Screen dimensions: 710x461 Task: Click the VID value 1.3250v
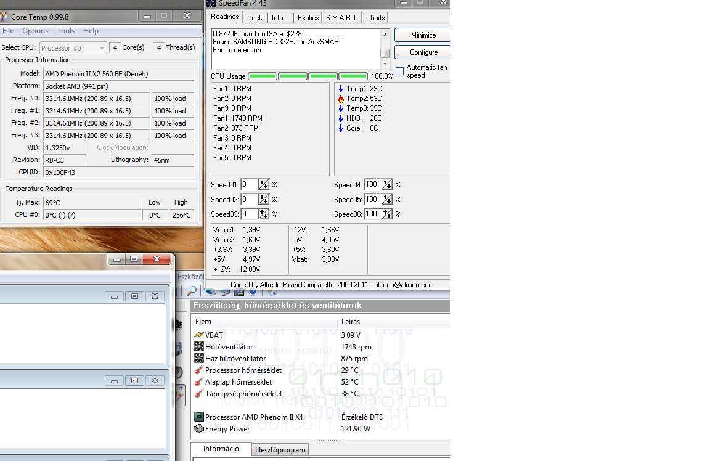[x=64, y=148]
